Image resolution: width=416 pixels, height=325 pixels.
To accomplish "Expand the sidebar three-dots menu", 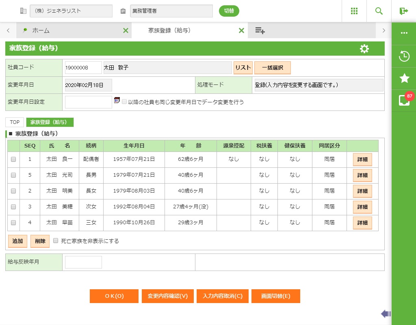I will click(404, 33).
